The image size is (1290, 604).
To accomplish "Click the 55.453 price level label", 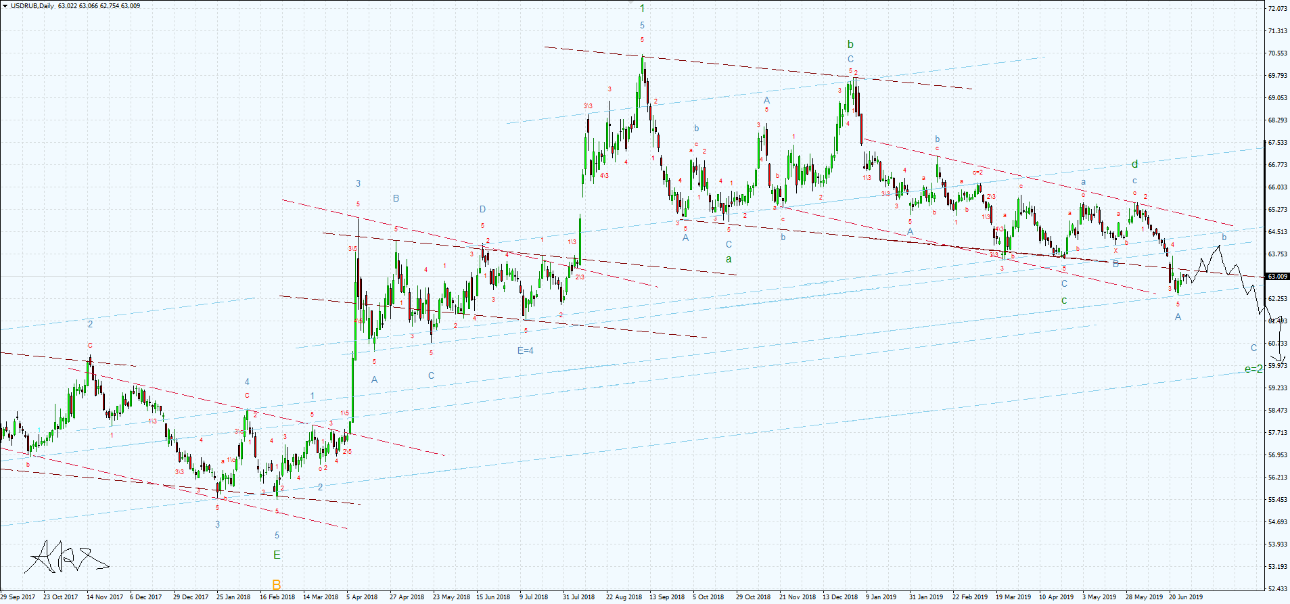I will 1277,500.
